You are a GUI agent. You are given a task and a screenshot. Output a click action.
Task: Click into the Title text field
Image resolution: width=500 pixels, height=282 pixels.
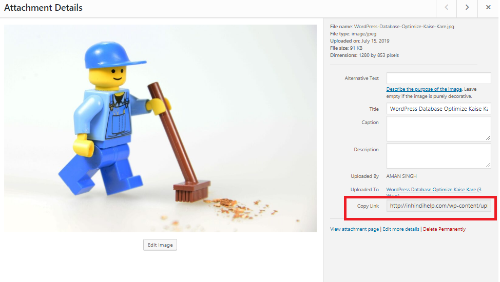[x=438, y=109]
